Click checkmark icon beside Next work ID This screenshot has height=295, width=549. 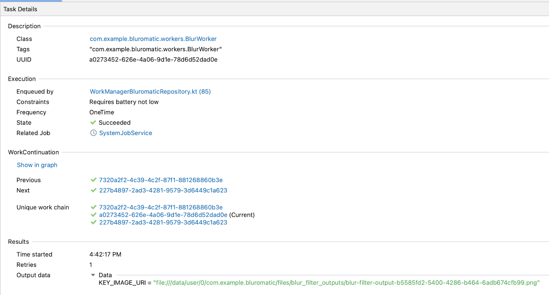pyautogui.click(x=93, y=190)
